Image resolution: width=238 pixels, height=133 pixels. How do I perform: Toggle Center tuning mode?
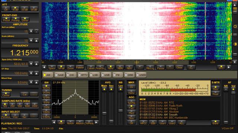(6, 95)
